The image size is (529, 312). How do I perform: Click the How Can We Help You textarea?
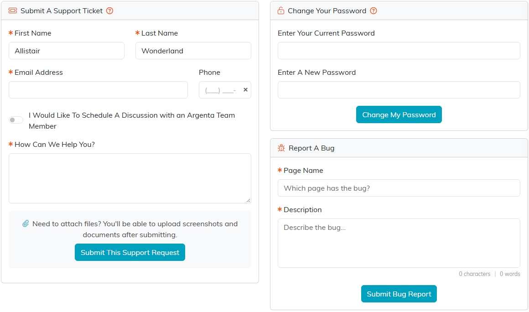(x=130, y=178)
